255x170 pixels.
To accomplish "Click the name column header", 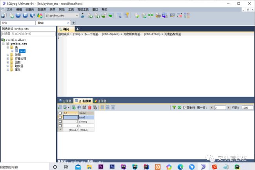I will [x=86, y=113].
